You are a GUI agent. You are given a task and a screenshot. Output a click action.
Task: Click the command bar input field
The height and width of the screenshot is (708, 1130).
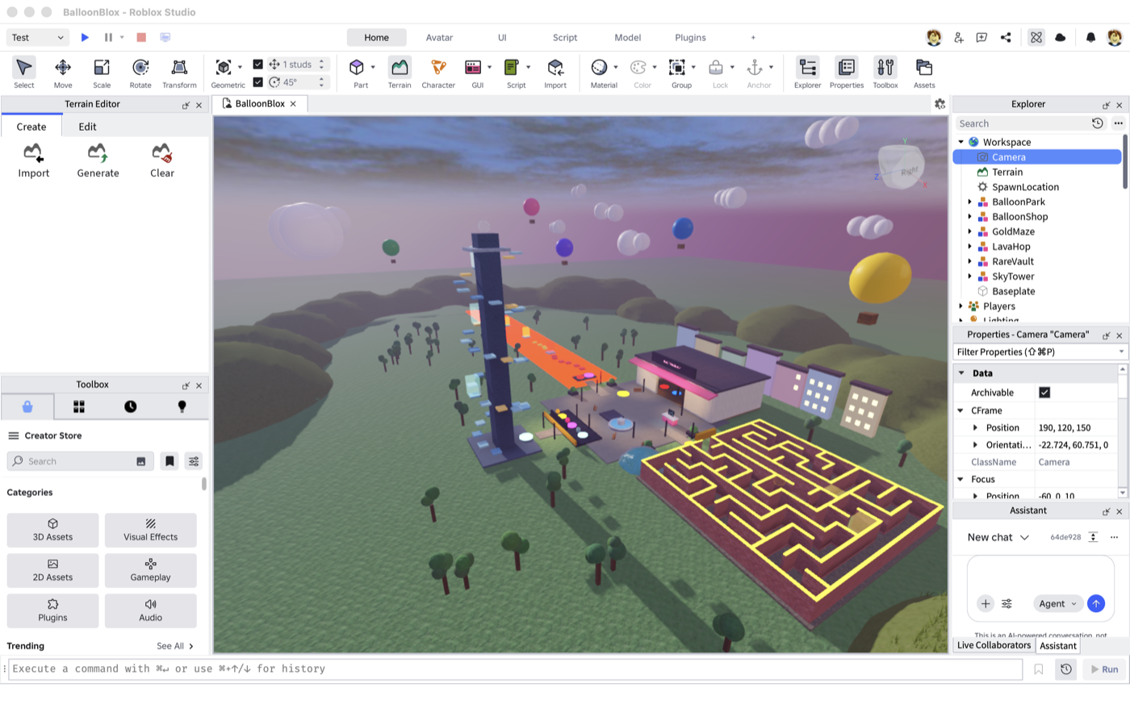tap(515, 668)
